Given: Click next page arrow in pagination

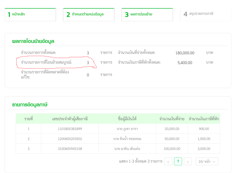Looking at the screenshot, I should pos(188,161).
